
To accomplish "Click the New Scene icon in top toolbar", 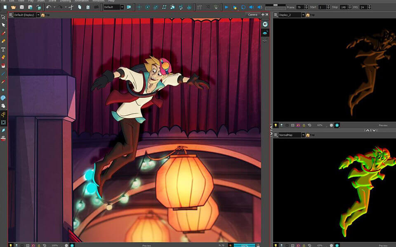I will 5,7.
